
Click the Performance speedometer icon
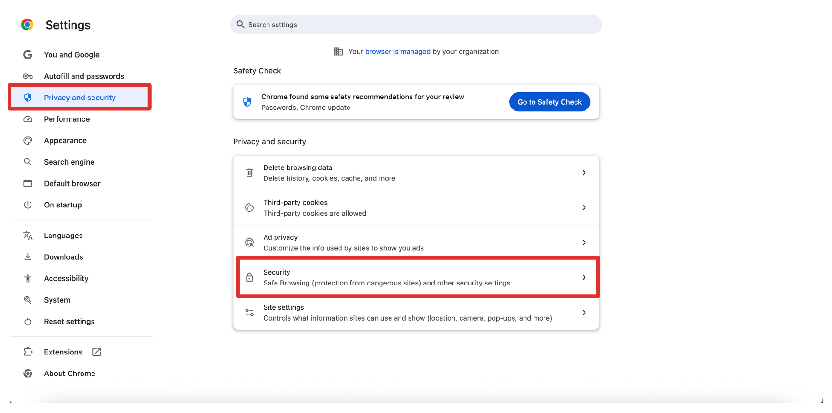(28, 119)
